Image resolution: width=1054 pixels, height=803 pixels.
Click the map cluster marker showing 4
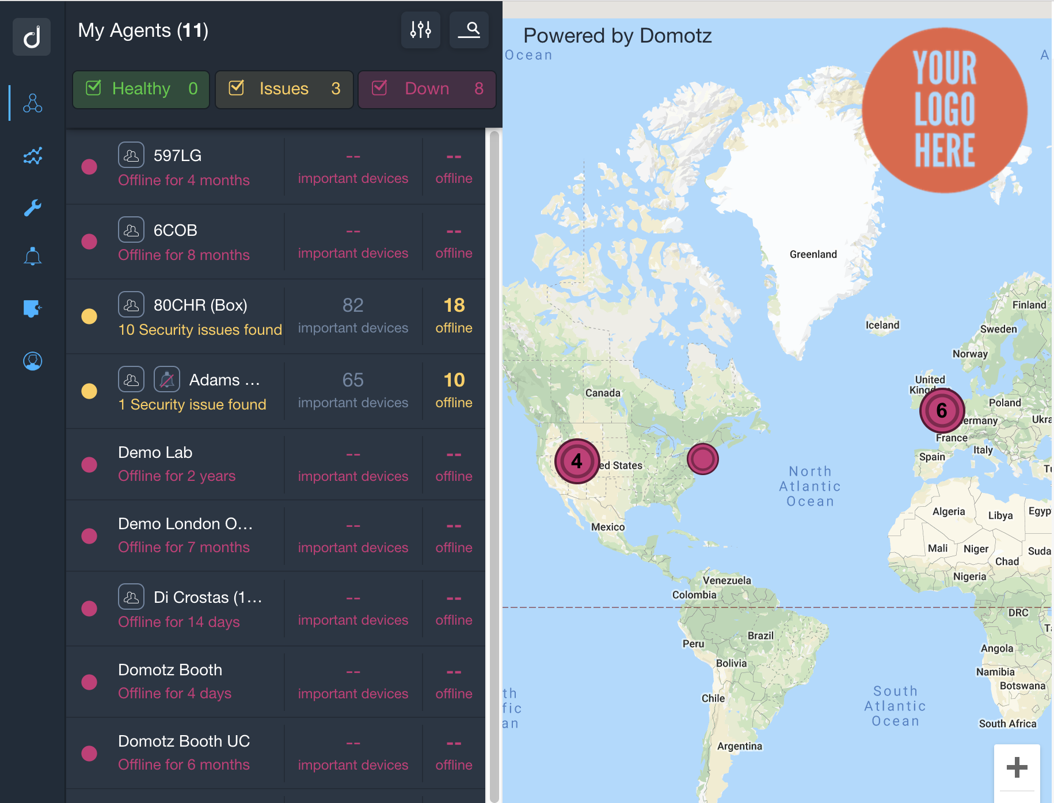click(x=577, y=461)
